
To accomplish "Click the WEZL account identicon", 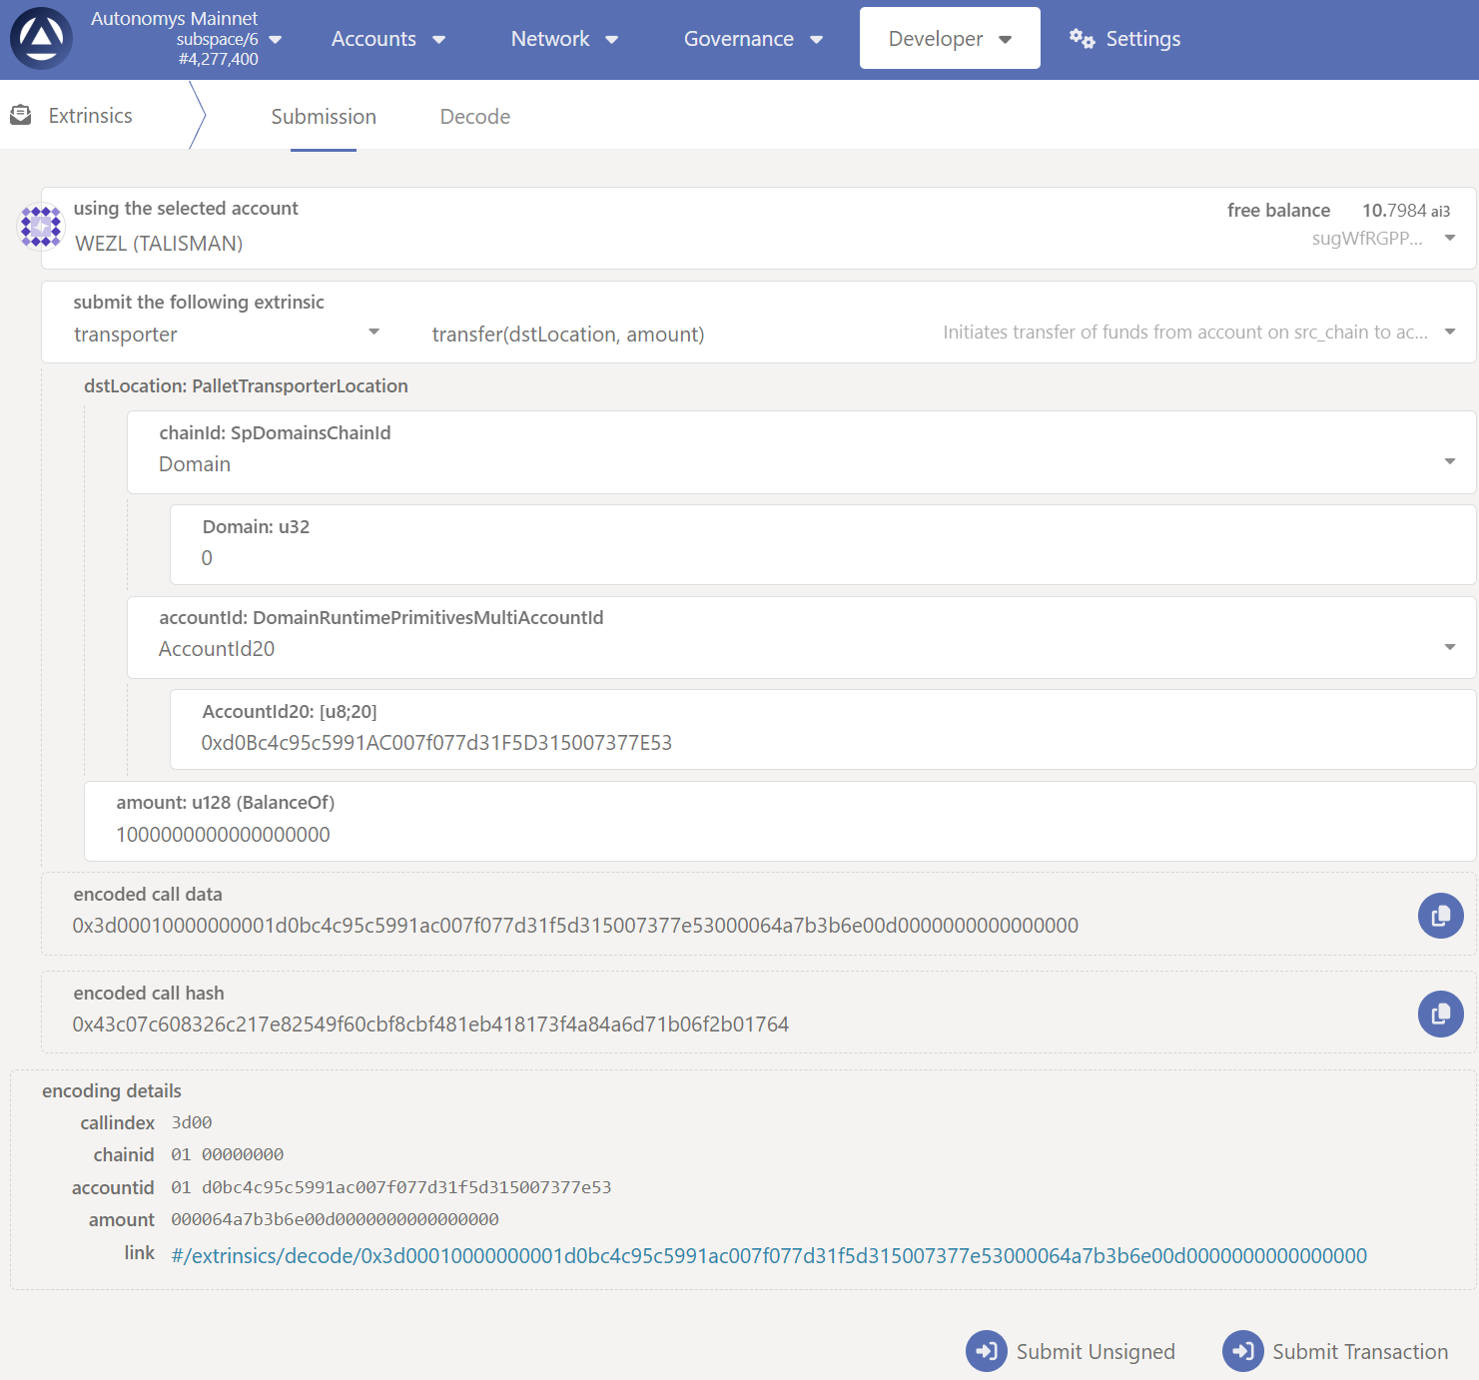I will 41,226.
